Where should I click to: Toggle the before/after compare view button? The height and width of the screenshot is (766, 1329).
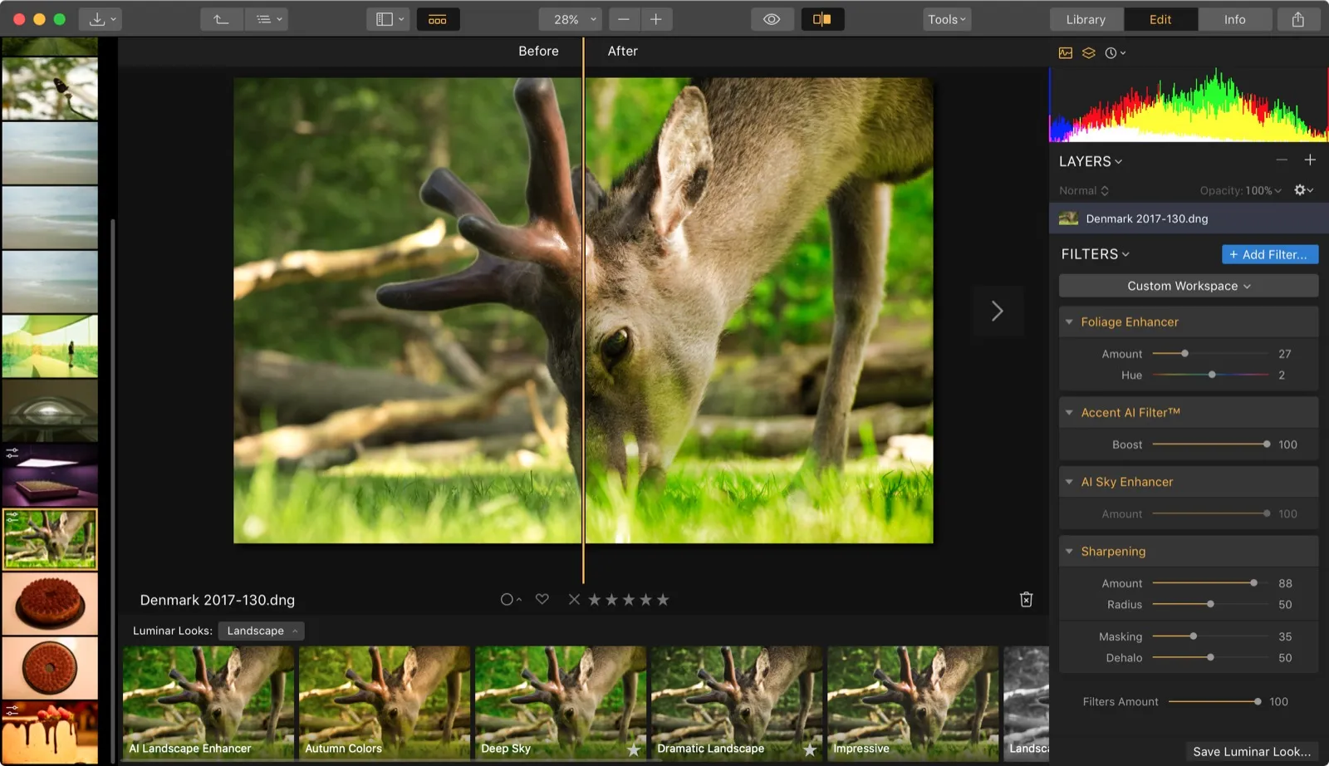821,19
